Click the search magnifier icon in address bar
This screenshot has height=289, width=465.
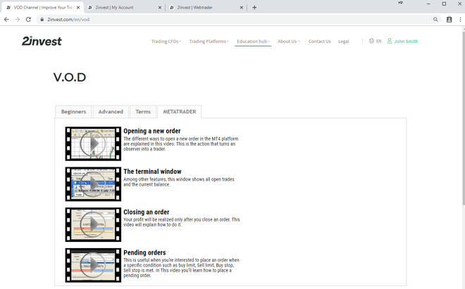point(435,20)
